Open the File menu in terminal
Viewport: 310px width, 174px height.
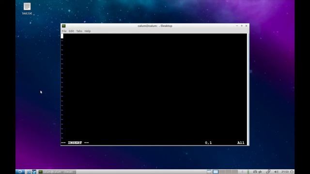pos(64,31)
